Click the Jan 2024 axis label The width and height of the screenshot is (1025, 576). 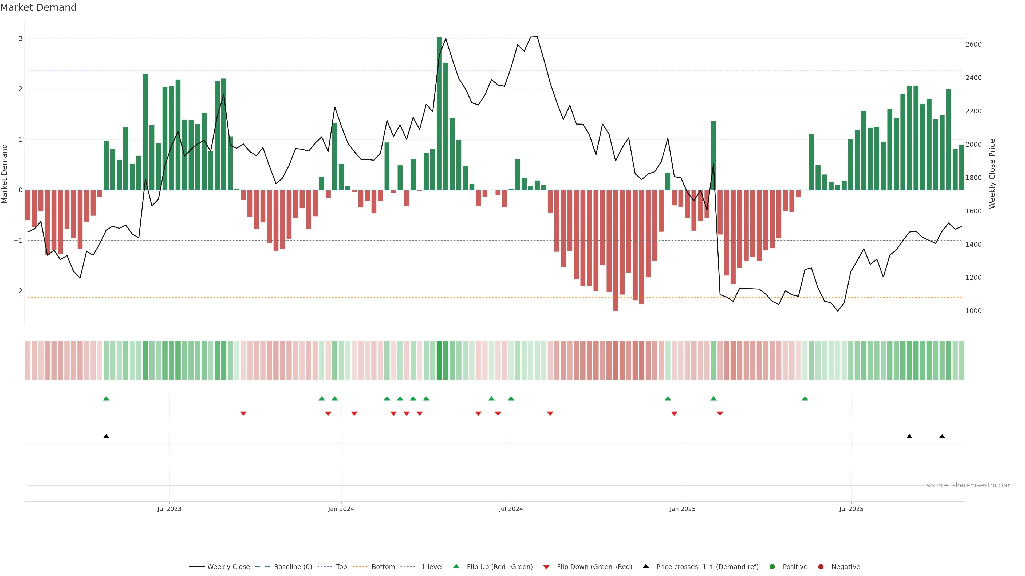341,509
